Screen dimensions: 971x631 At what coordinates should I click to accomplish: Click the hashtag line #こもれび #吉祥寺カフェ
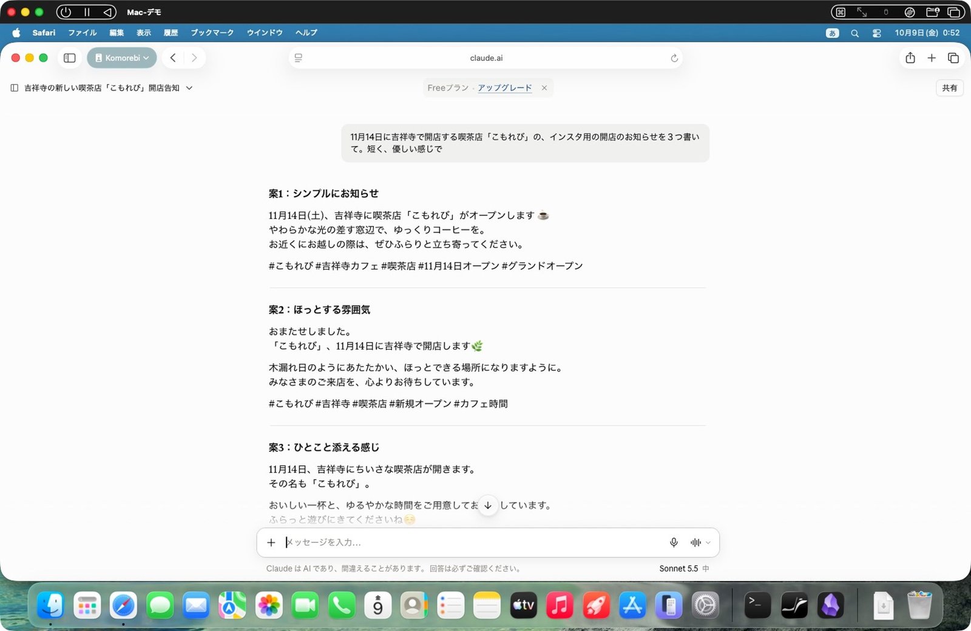pyautogui.click(x=425, y=266)
